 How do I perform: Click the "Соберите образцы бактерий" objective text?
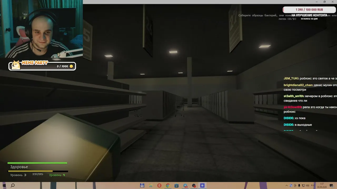pyautogui.click(x=258, y=15)
